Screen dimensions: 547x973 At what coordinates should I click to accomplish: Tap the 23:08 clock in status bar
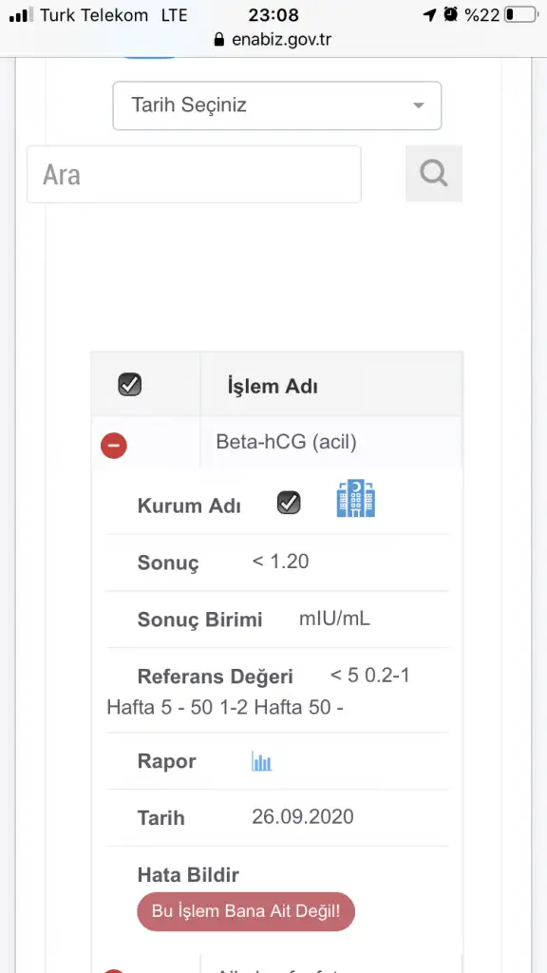pyautogui.click(x=273, y=14)
